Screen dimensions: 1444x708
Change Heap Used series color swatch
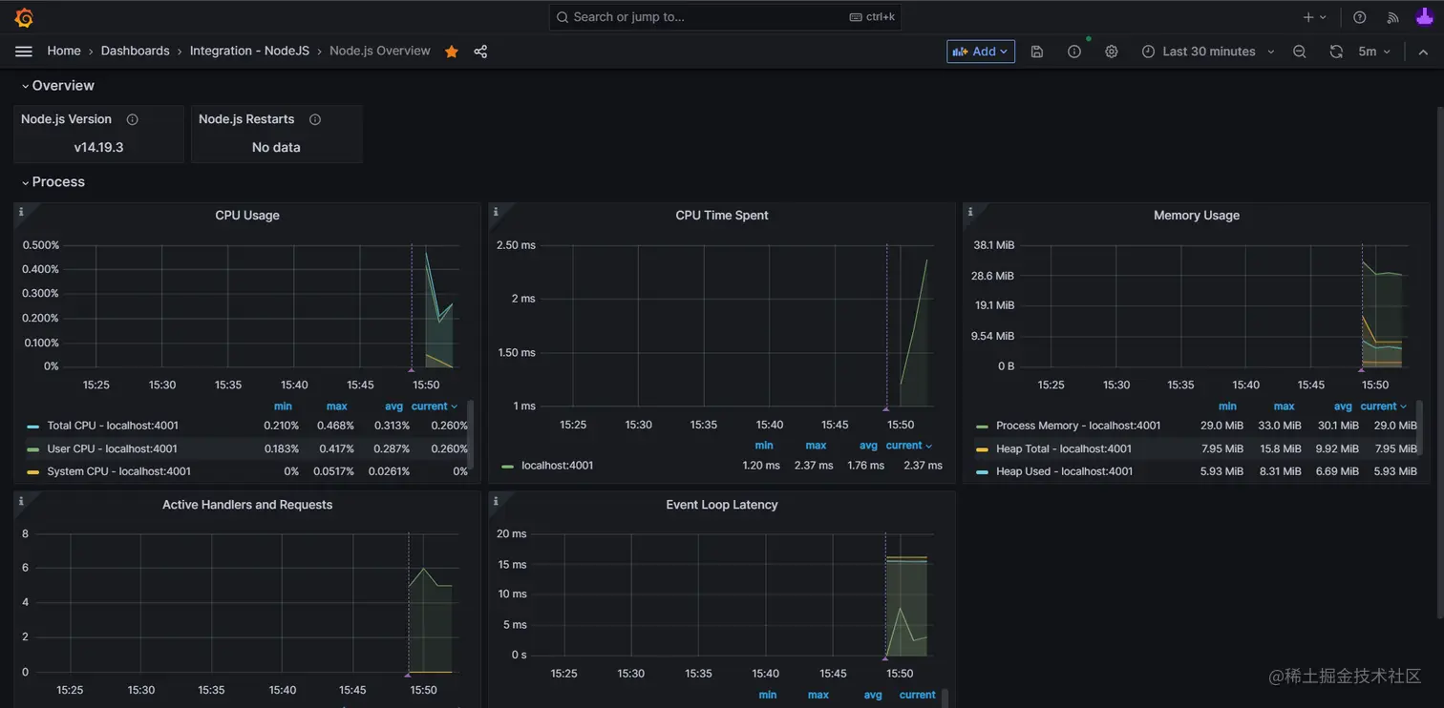pyautogui.click(x=982, y=471)
